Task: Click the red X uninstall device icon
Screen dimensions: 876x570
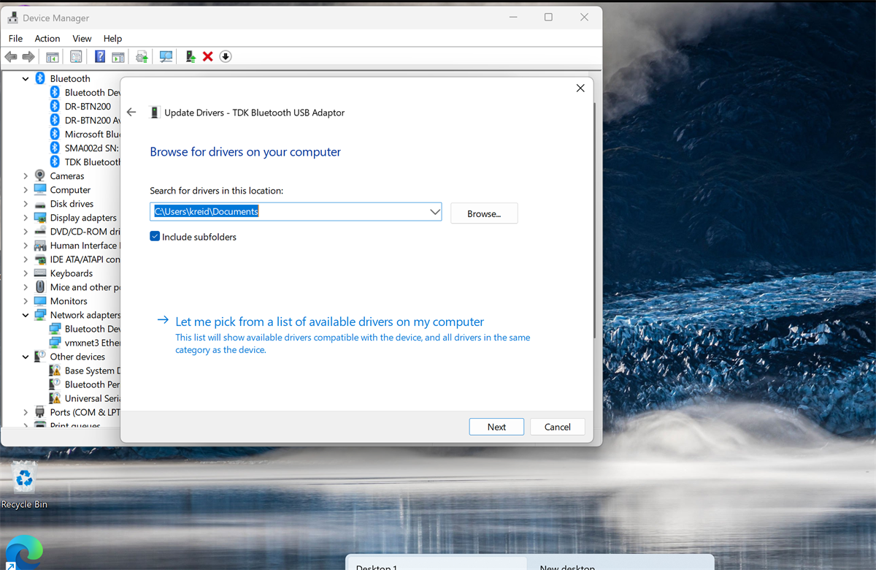Action: pyautogui.click(x=208, y=57)
